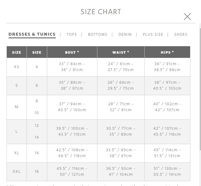Viewport: 201px width, 186px height.
Task: Select the XS size cell
Action: [17, 67]
